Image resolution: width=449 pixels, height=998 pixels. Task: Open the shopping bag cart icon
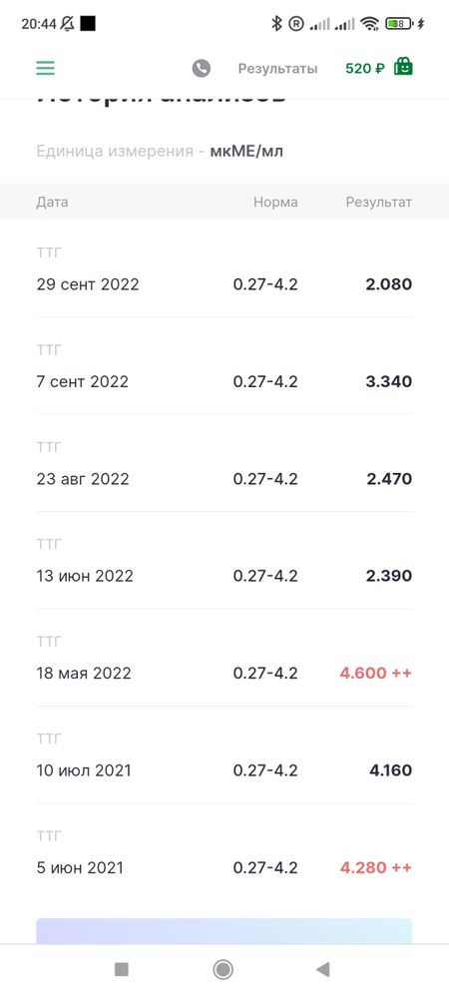[x=403, y=66]
